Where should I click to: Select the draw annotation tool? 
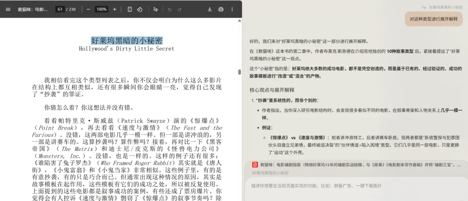coord(155,9)
